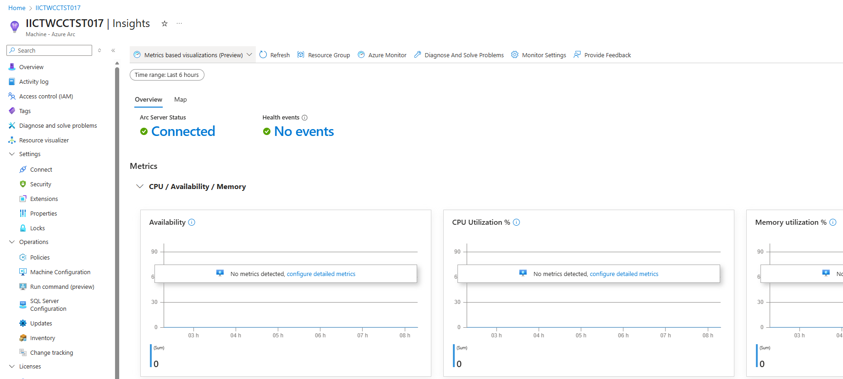The image size is (843, 379).
Task: Open Security under Settings
Action: (x=41, y=184)
